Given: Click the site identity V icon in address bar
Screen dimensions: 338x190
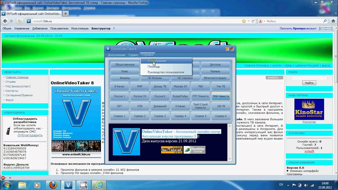Looking at the screenshot, I should pyautogui.click(x=29, y=21).
